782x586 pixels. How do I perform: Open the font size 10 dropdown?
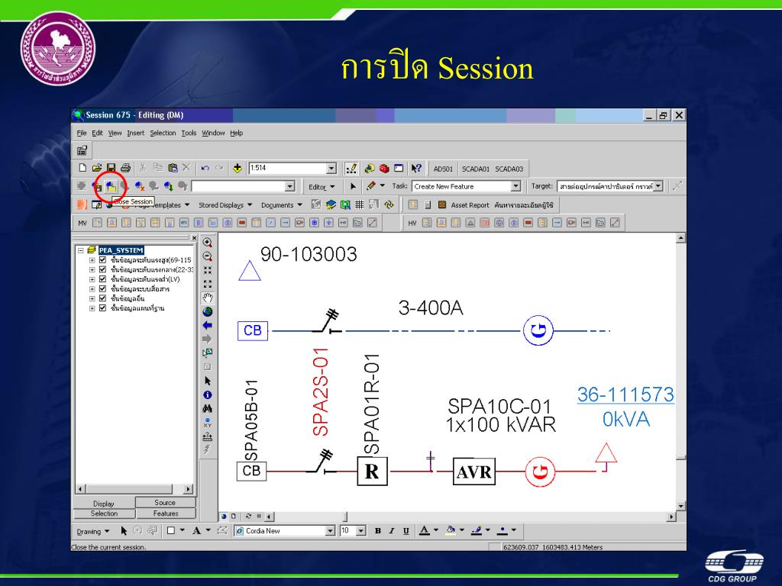click(361, 531)
